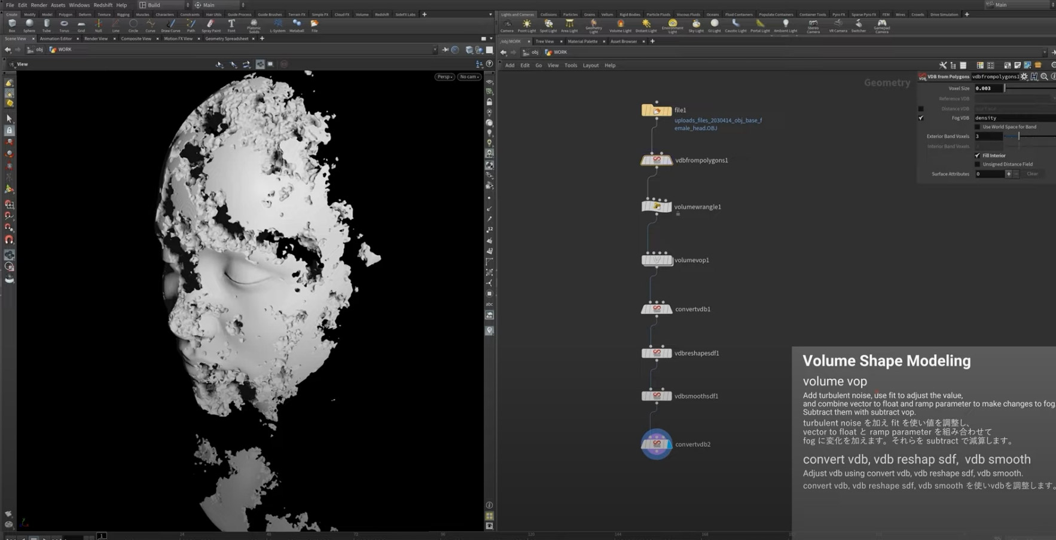Image resolution: width=1056 pixels, height=540 pixels.
Task: Open the Redshift menu
Action: pos(103,5)
